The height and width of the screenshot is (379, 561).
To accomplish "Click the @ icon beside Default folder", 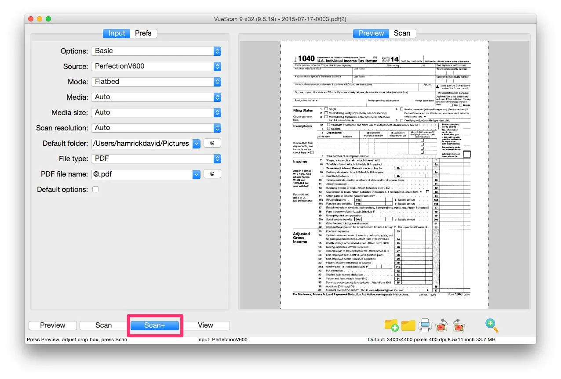I will pyautogui.click(x=212, y=143).
